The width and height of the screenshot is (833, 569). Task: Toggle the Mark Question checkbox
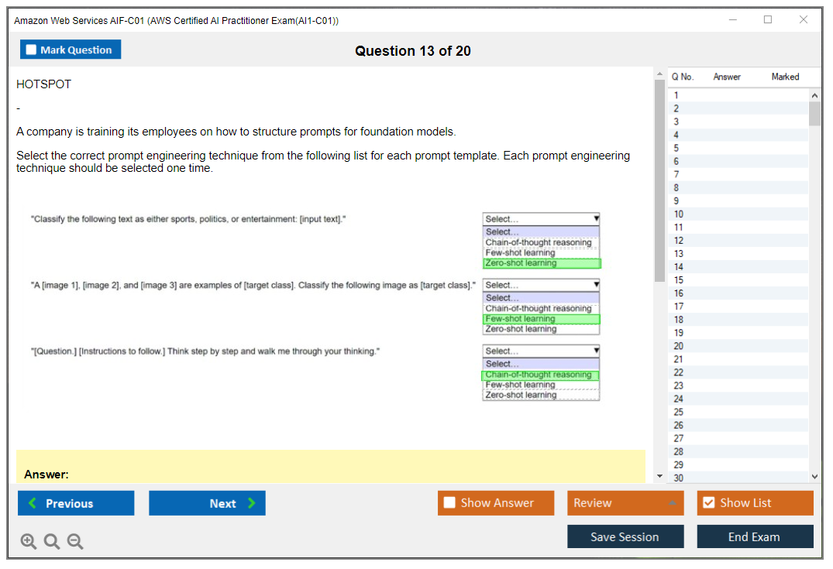point(32,50)
